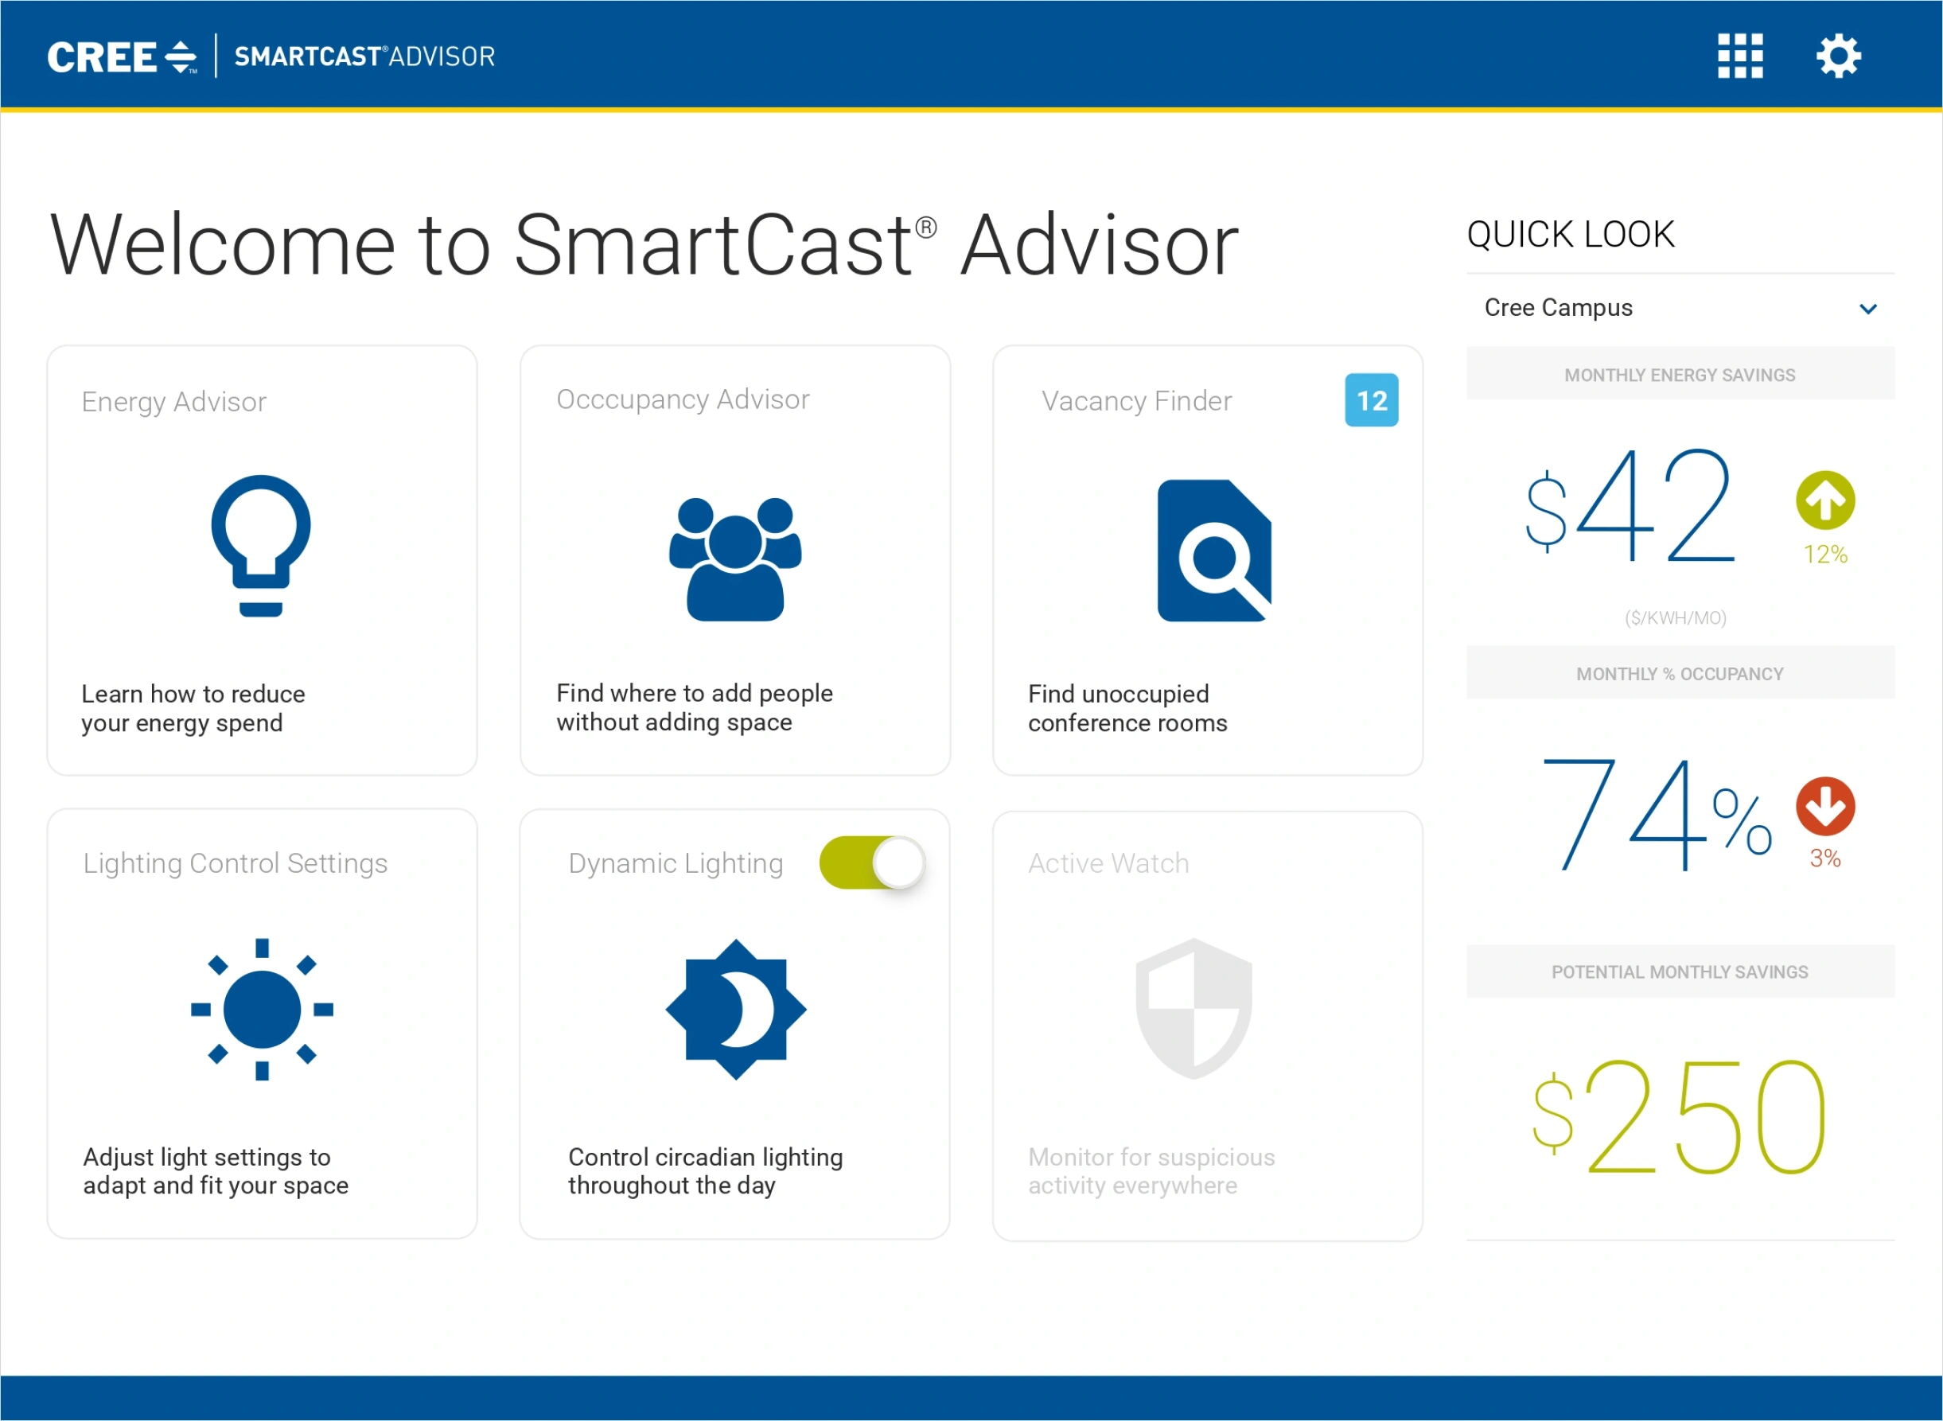Screen dimensions: 1943x1421
Task: Click the Vacancy Finder document search icon
Action: (1213, 551)
